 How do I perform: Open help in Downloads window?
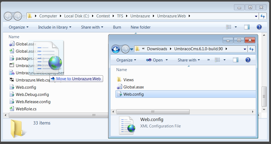pyautogui.click(x=248, y=60)
